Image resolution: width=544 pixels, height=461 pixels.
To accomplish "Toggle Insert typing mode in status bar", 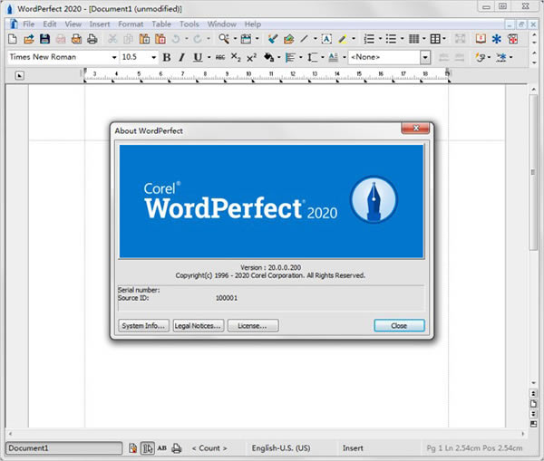I will click(x=353, y=447).
